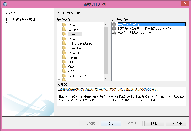The image size is (191, 131).
Task: Click the NetBeans cube icon in title bar
Action: (x=5, y=4)
